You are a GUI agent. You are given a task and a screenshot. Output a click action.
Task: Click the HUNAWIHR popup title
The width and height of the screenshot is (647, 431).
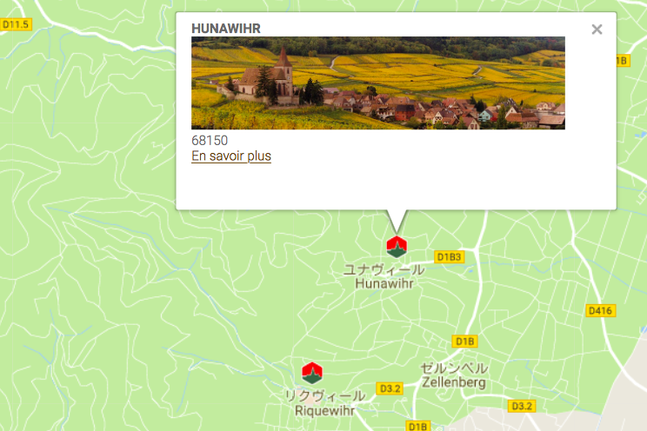(x=226, y=29)
